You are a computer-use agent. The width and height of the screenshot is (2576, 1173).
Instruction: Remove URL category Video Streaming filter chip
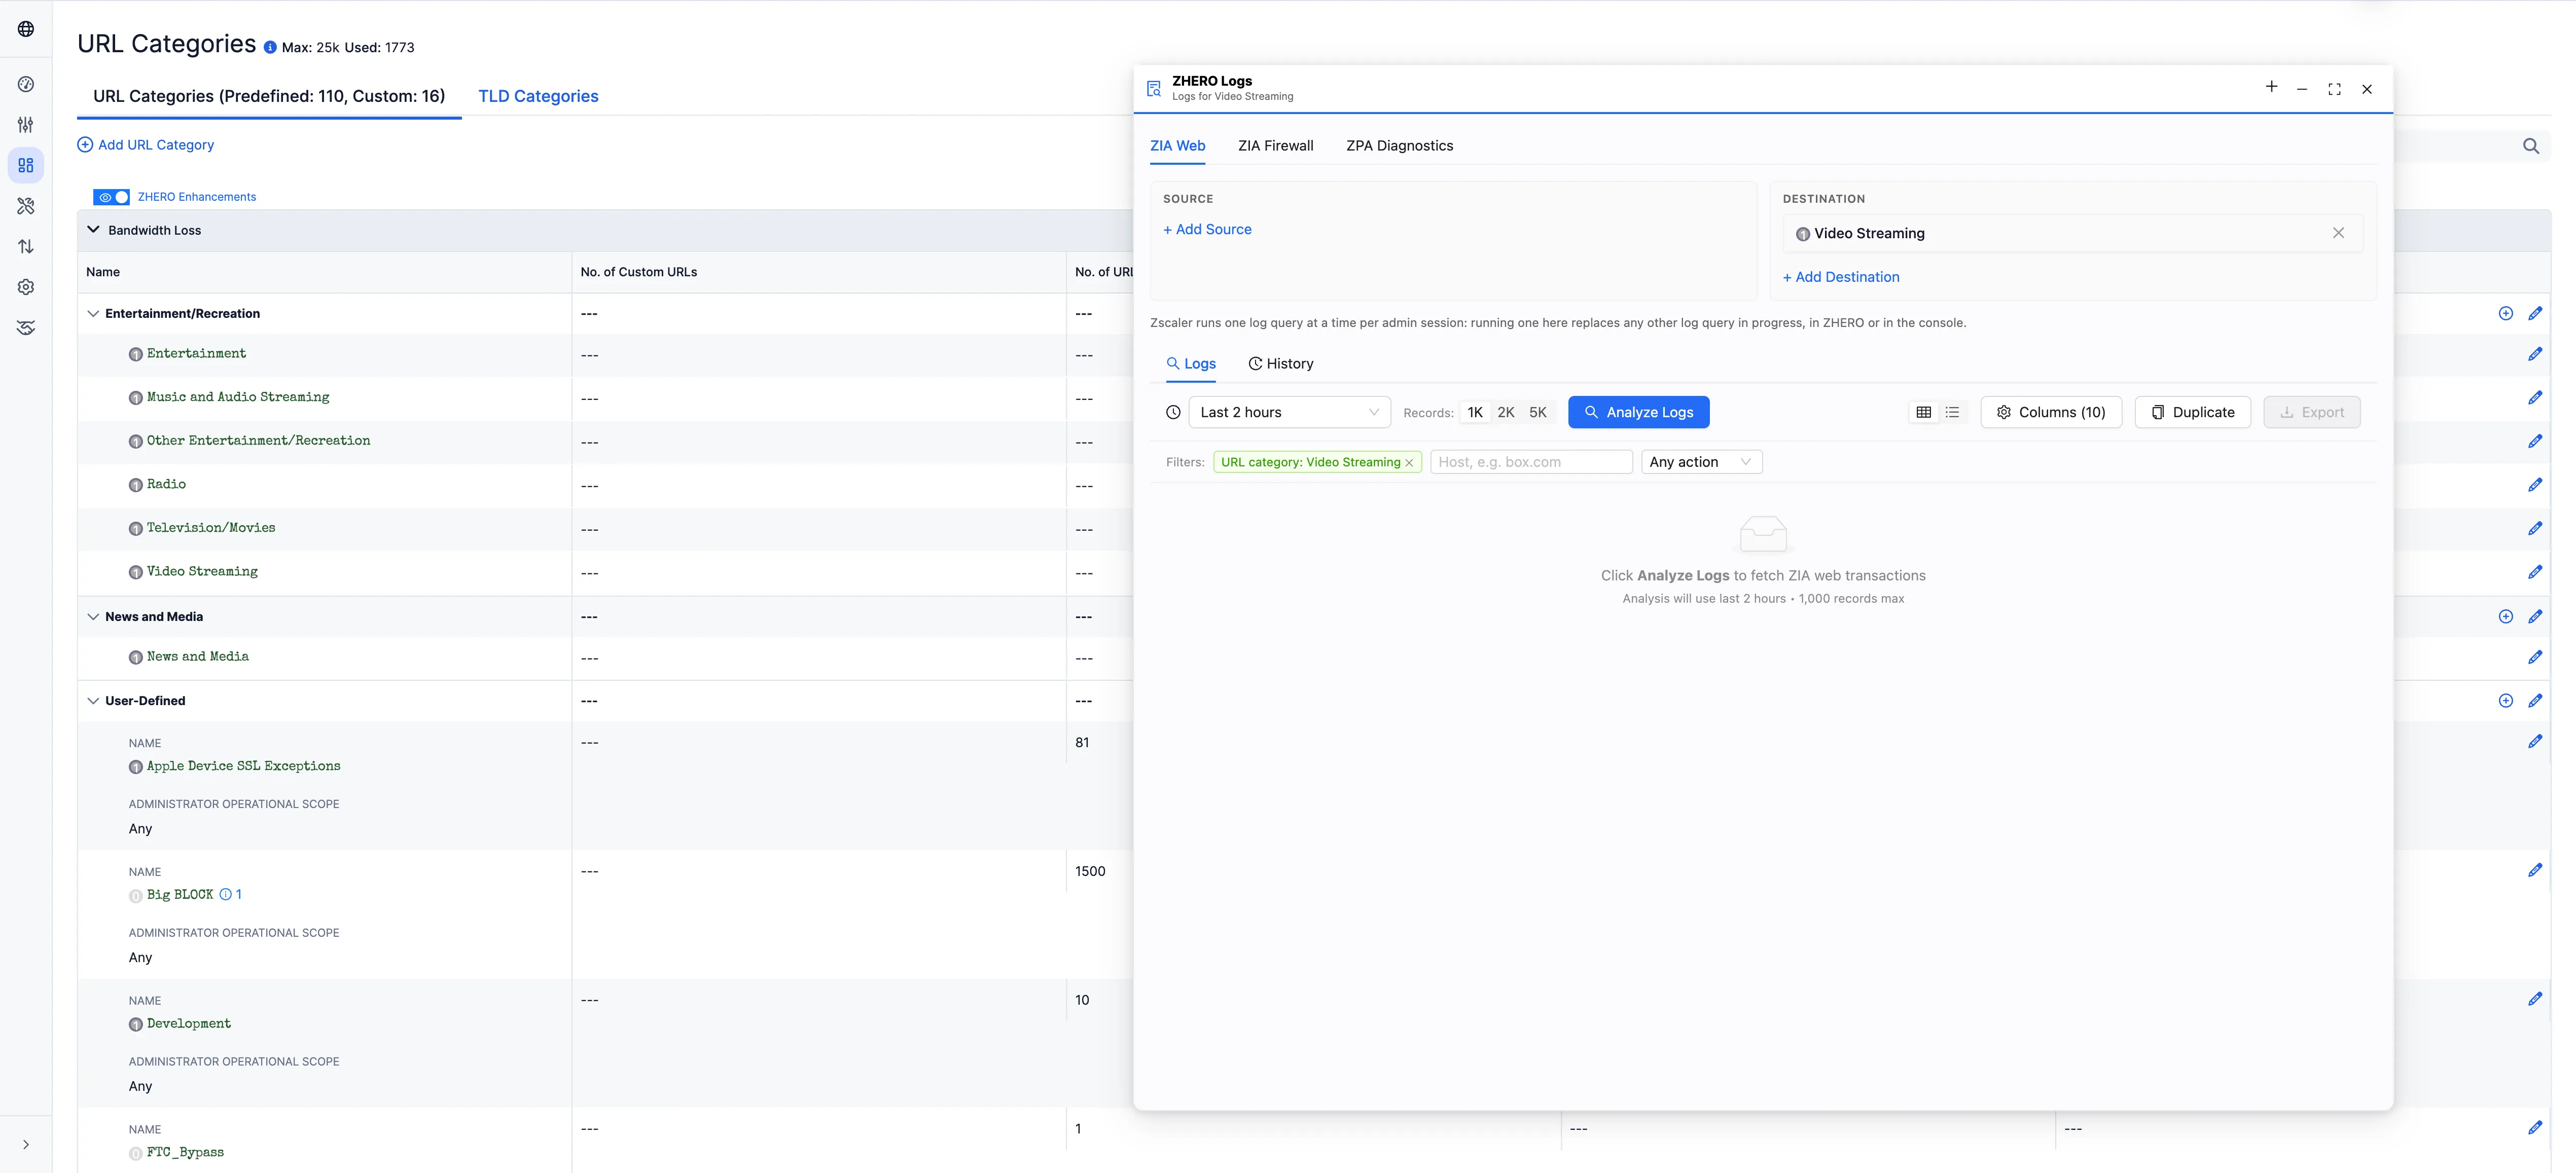point(1409,463)
